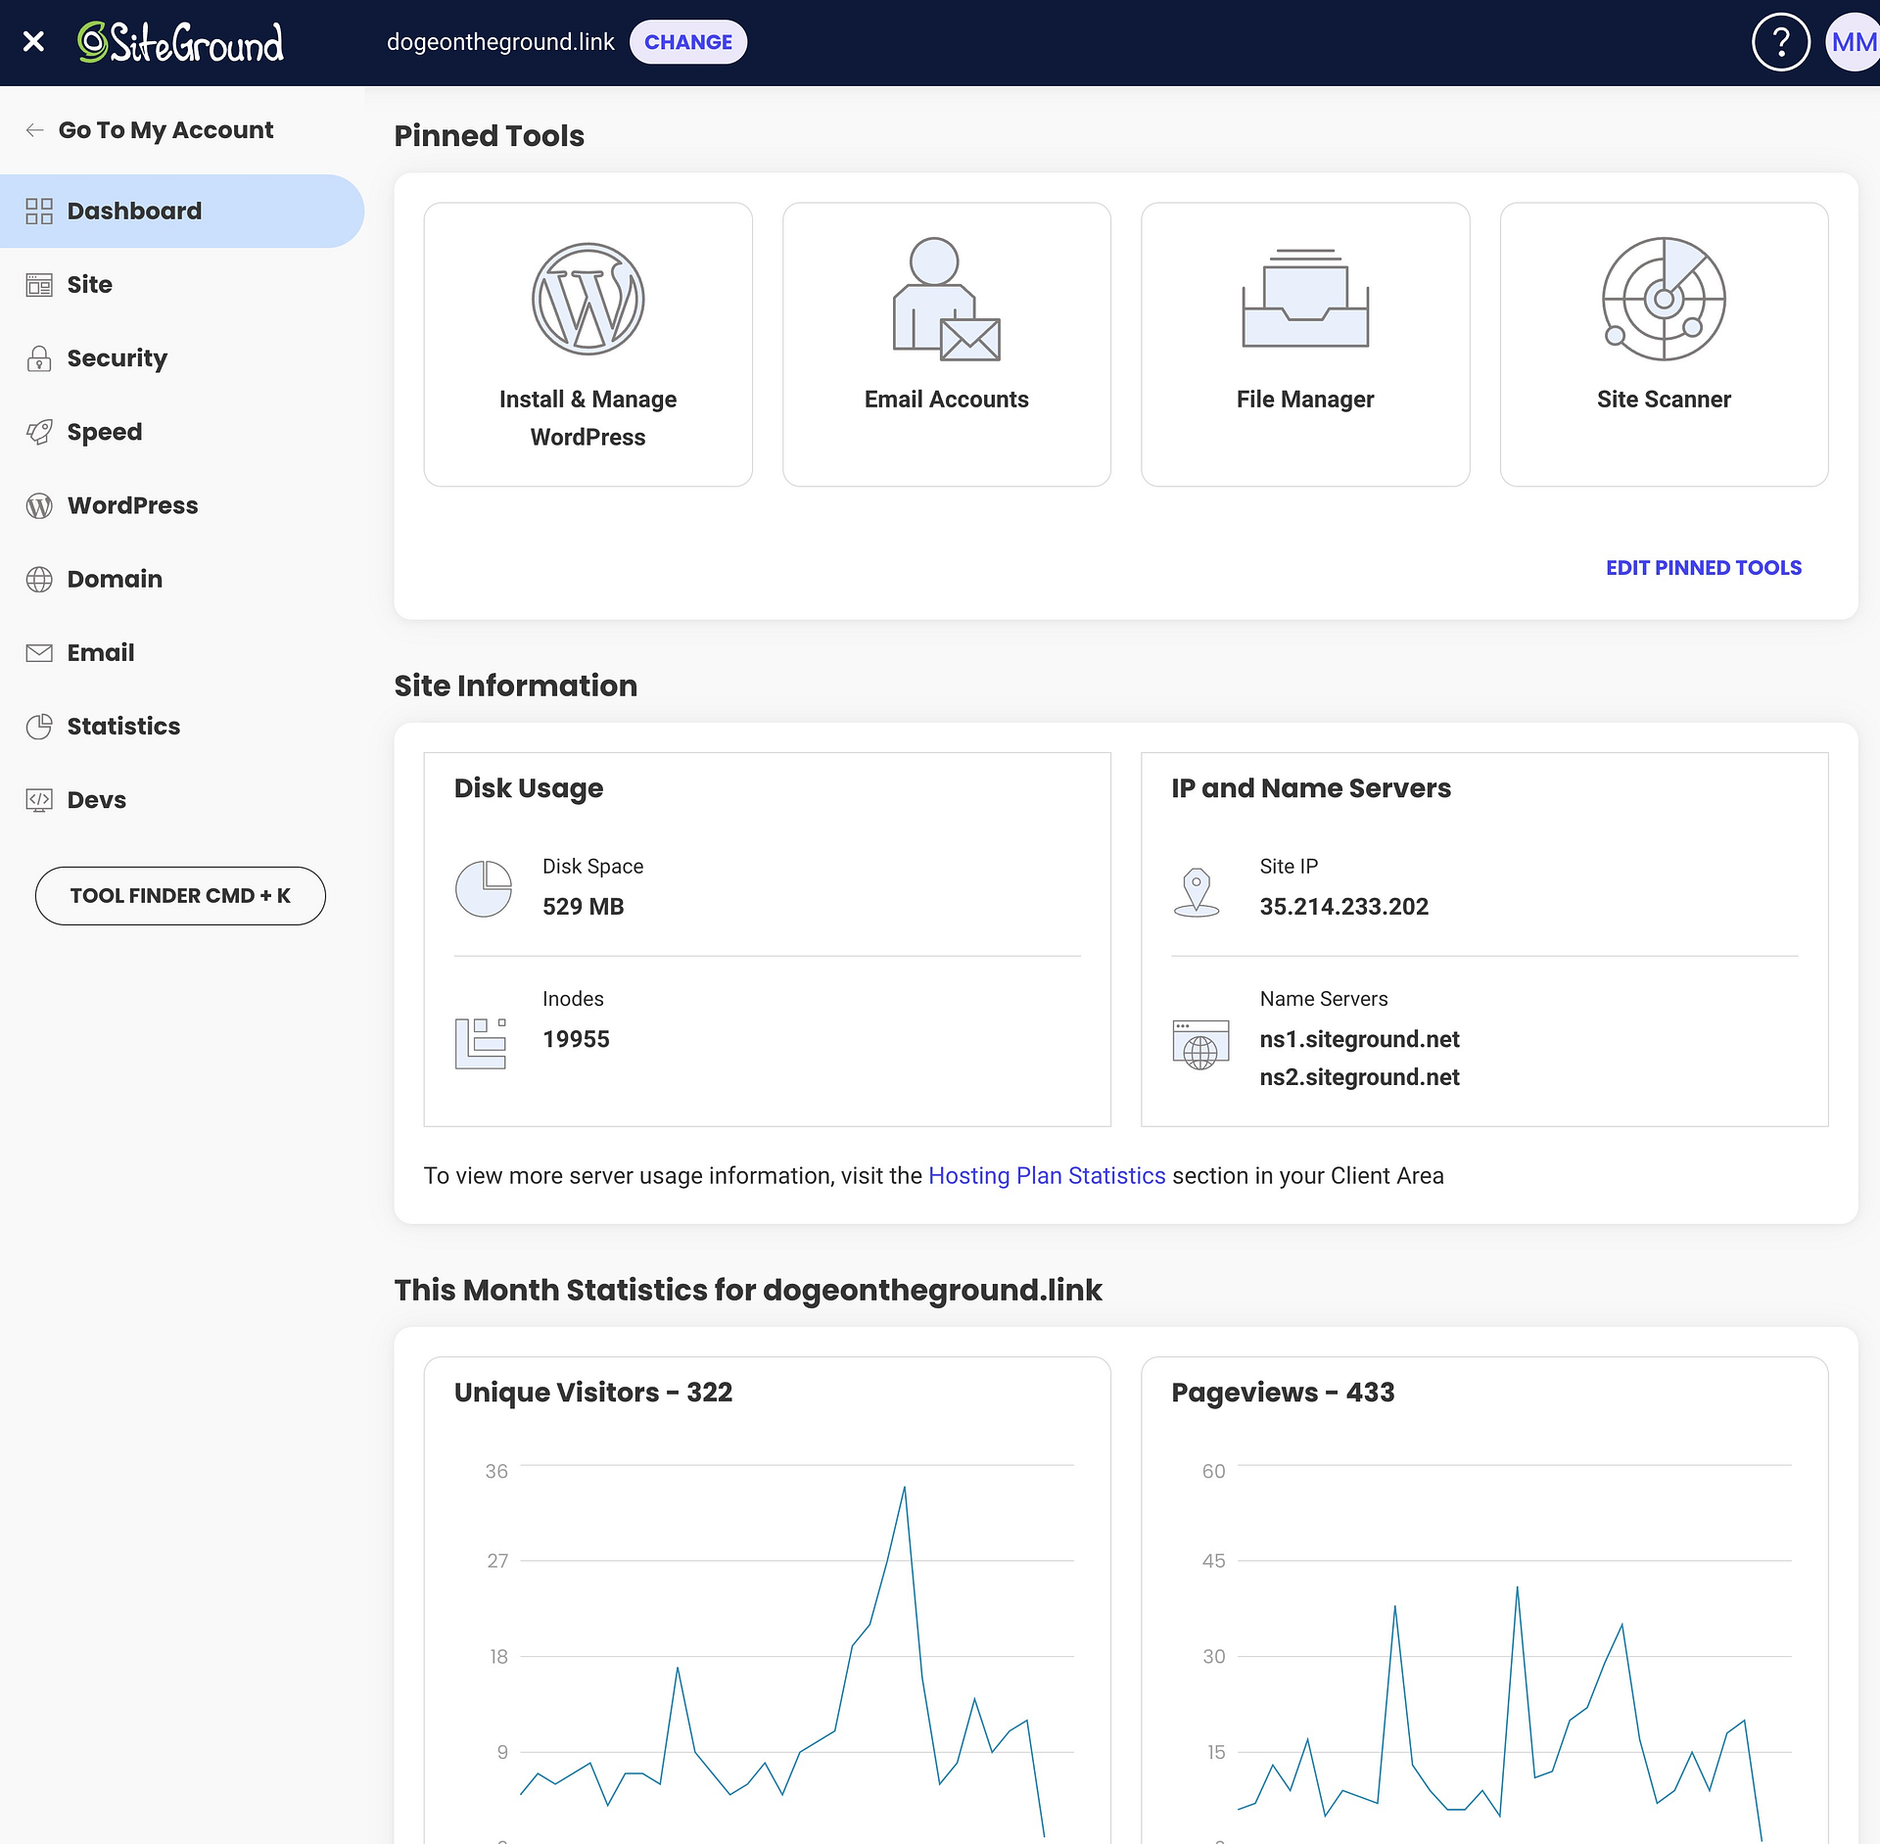Open the Speed settings panel
Screen dimensions: 1880x1844
[x=105, y=431]
